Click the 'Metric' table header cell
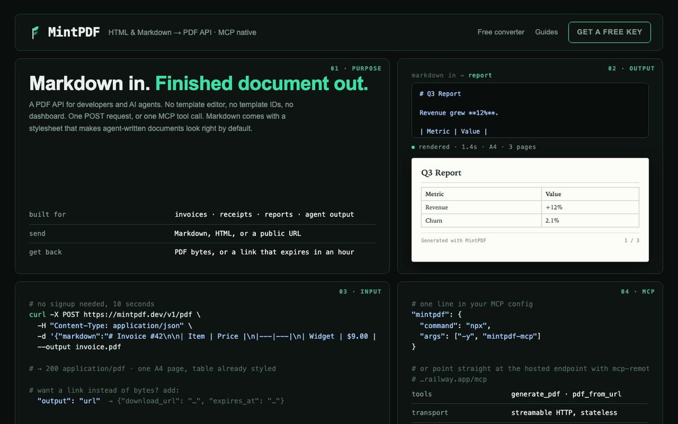 481,194
